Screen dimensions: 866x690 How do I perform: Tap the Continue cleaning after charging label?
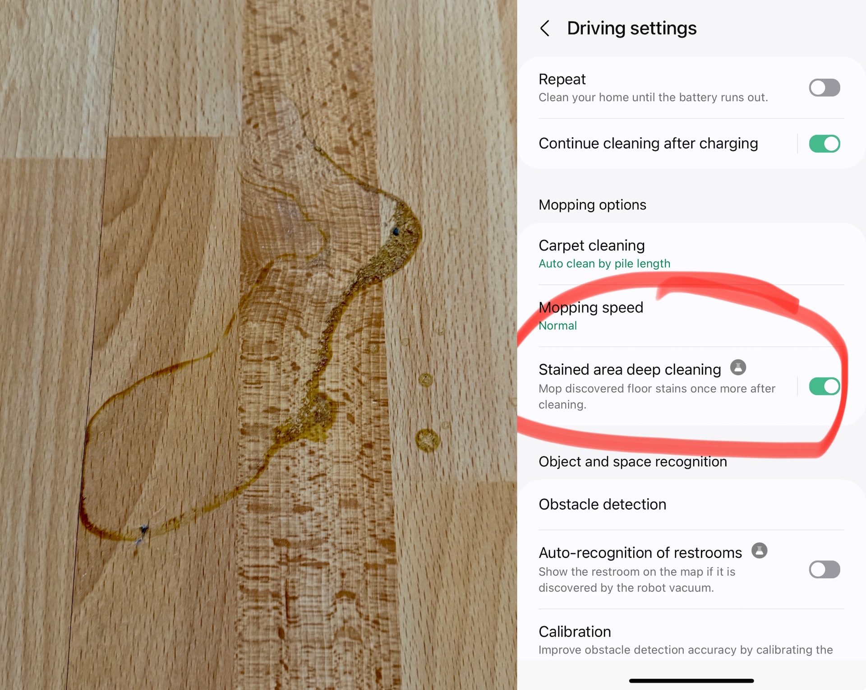[648, 144]
